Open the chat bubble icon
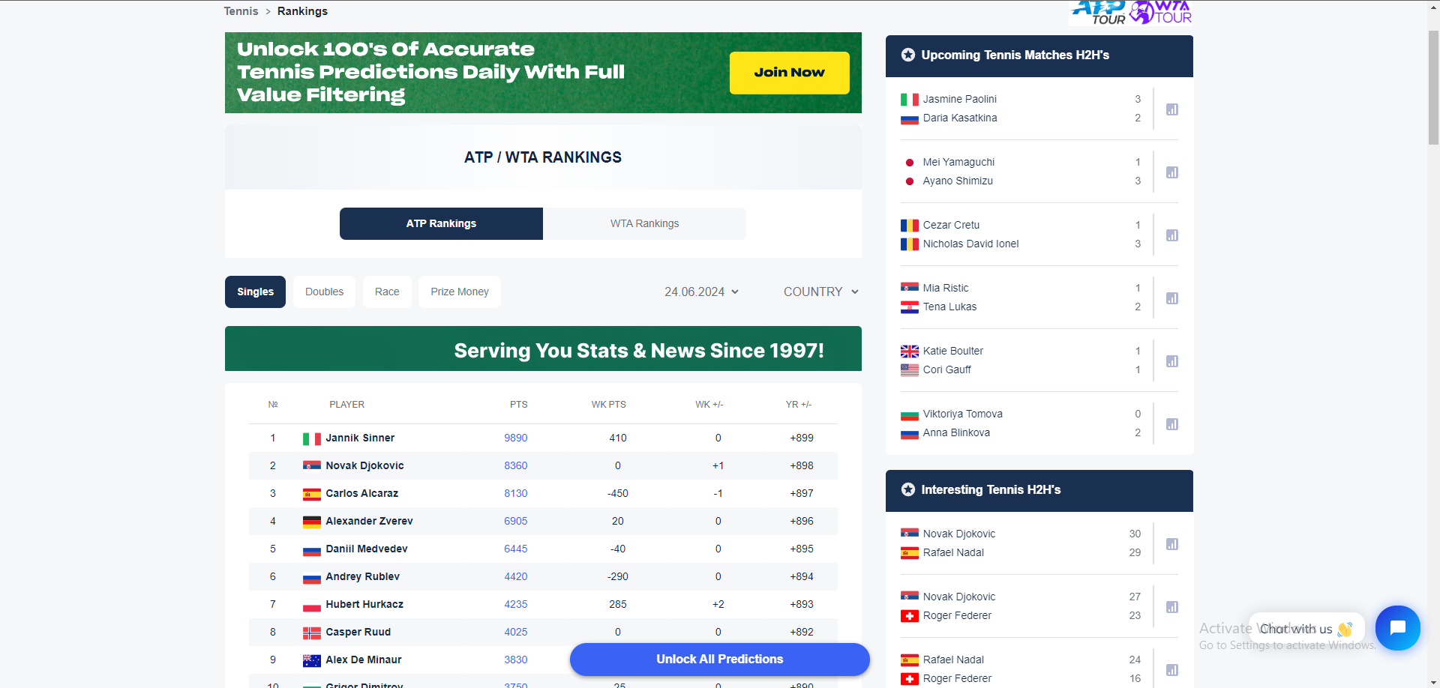1440x688 pixels. (x=1397, y=628)
